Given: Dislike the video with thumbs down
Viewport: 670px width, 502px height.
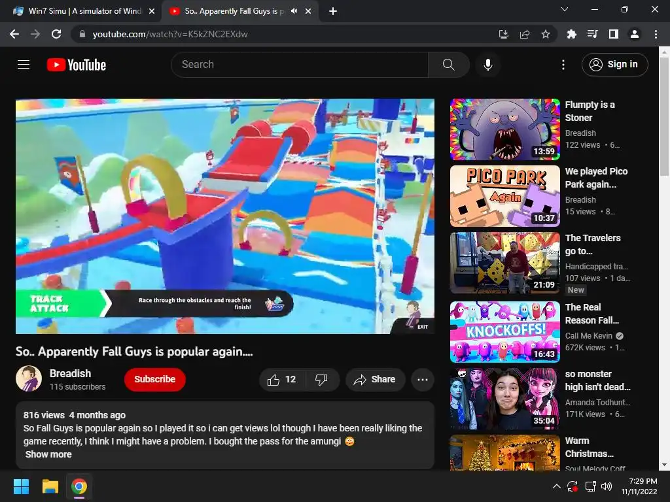Looking at the screenshot, I should (321, 380).
